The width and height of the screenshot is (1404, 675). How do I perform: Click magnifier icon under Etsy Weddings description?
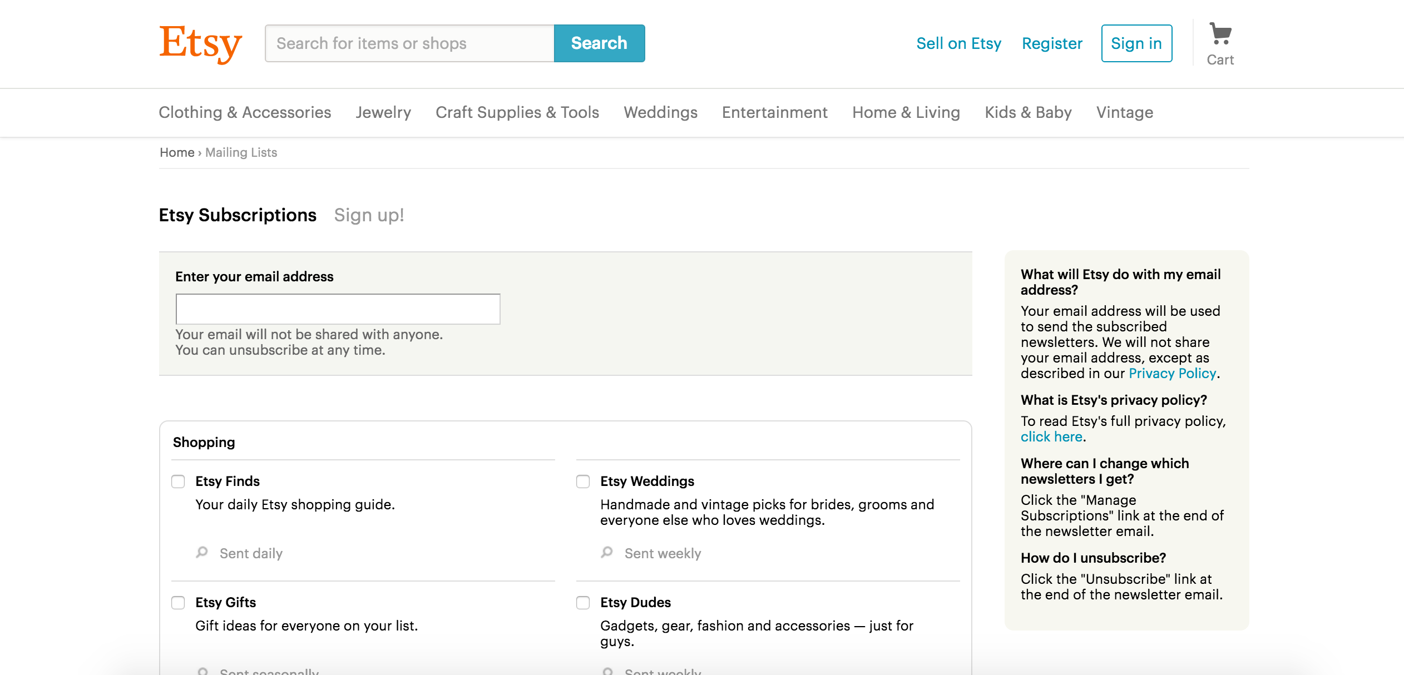(607, 552)
